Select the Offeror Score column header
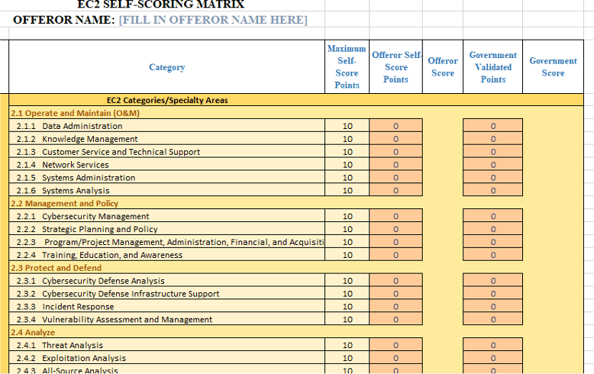Viewport: 594px width, 374px height. 443,67
